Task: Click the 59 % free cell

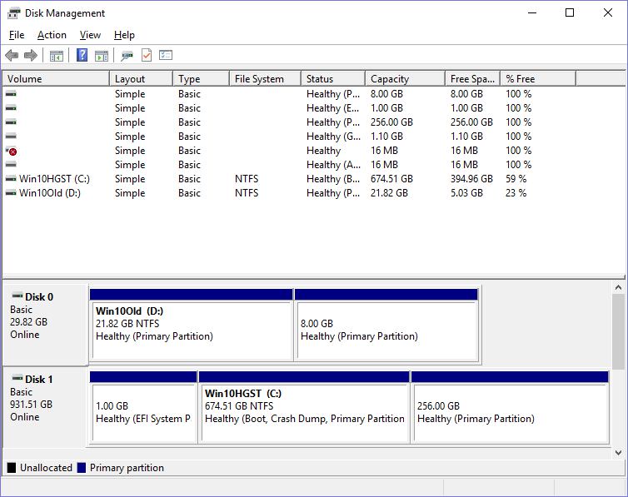Action: click(x=516, y=179)
